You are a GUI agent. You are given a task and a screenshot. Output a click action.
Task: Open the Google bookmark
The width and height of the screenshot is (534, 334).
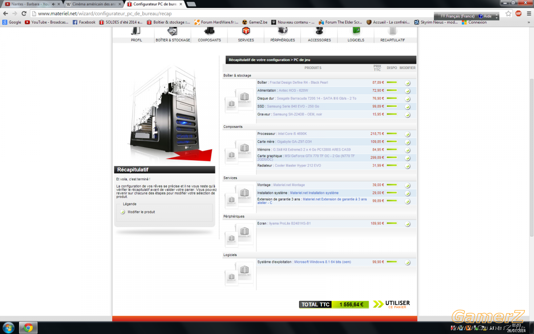point(12,22)
